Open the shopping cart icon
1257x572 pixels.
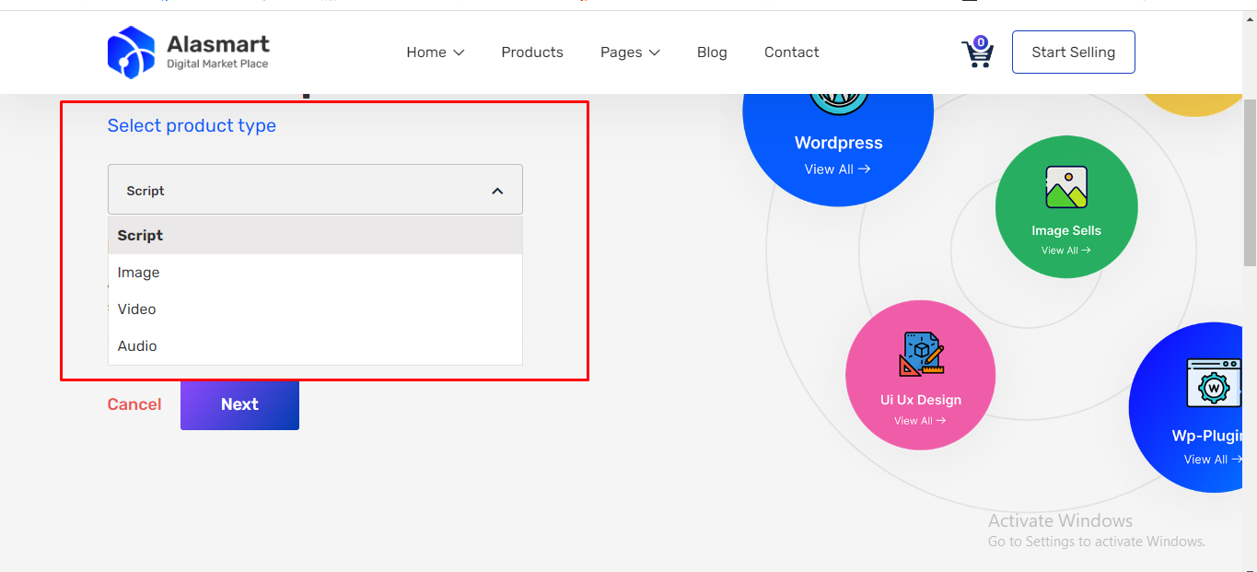[x=976, y=53]
